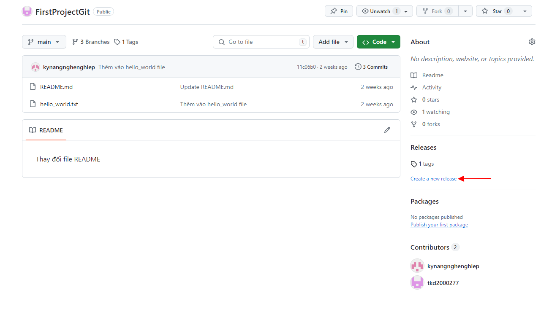Open the Star lists dropdown arrow
560x312 pixels.
(525, 11)
